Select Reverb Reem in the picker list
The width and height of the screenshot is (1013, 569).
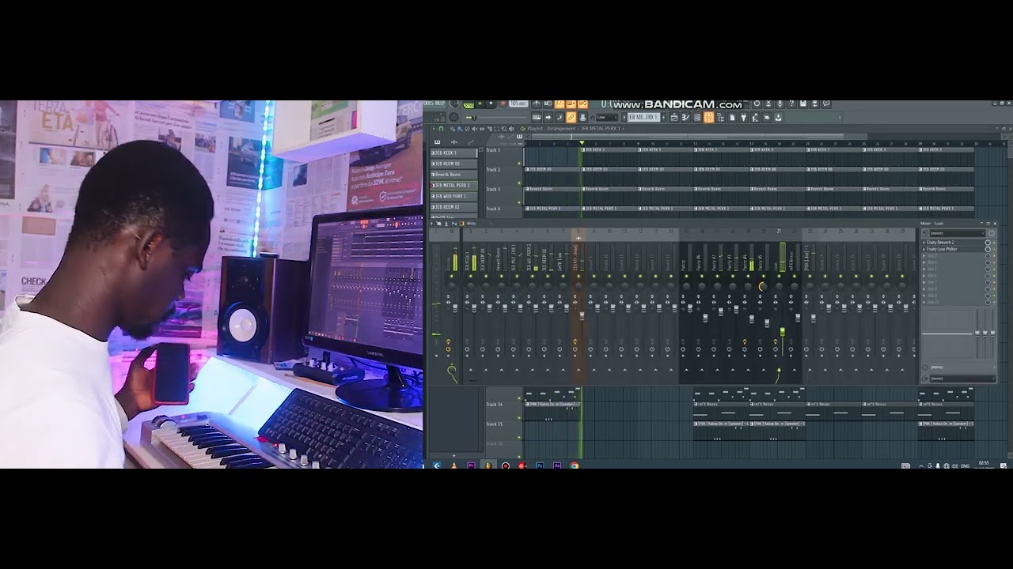(x=454, y=175)
